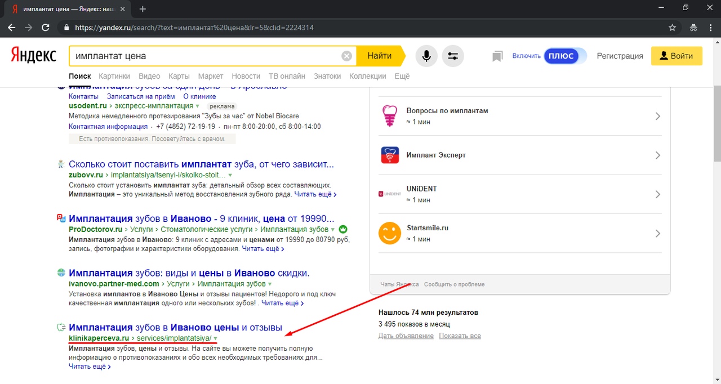This screenshot has width=721, height=384.
Task: Switch to the Коллекции tab
Action: tap(368, 76)
